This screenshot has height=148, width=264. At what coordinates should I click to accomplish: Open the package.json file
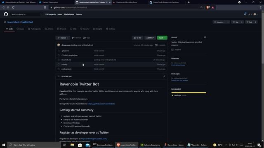tap(66, 69)
